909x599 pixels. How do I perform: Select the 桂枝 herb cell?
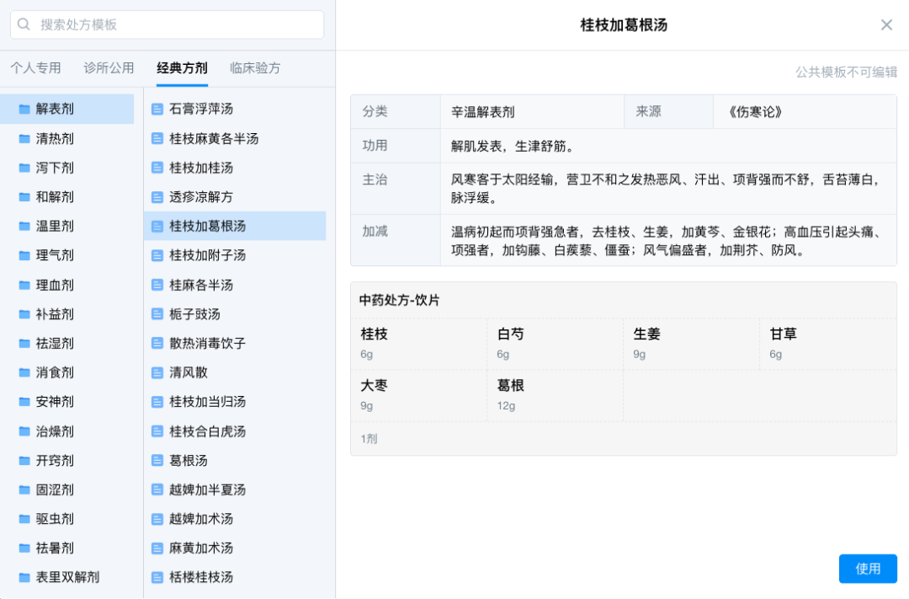(x=418, y=344)
